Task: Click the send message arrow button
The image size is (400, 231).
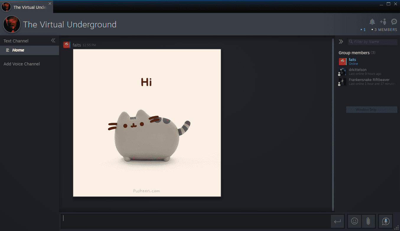Action: [337, 221]
